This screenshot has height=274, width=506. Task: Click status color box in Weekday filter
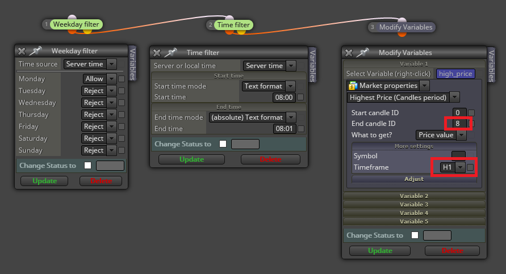pos(110,166)
